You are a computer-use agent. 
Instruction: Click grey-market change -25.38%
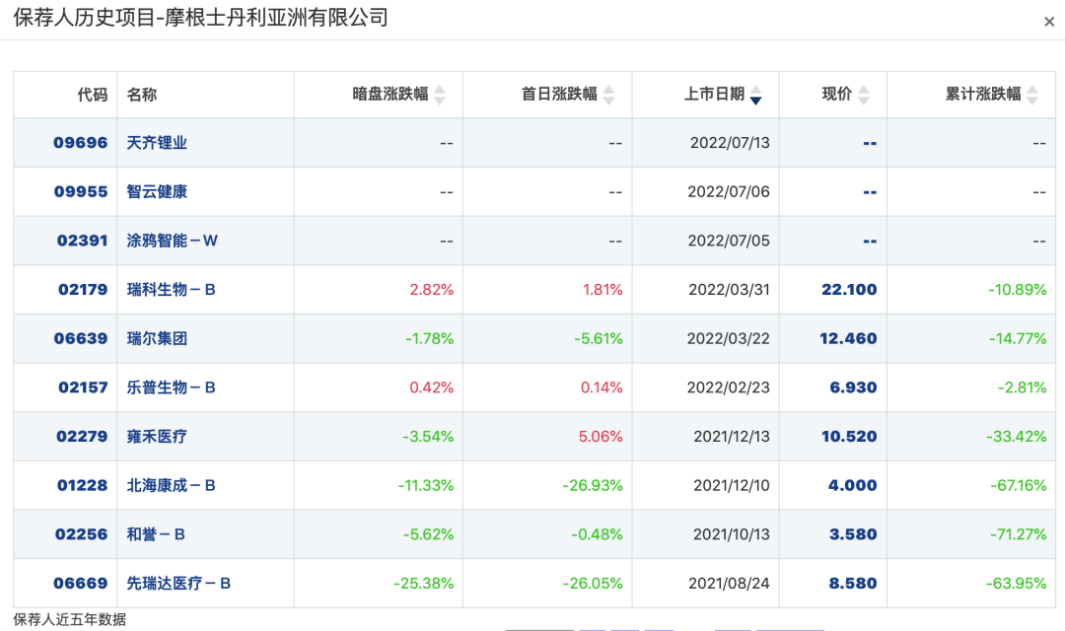pyautogui.click(x=423, y=583)
